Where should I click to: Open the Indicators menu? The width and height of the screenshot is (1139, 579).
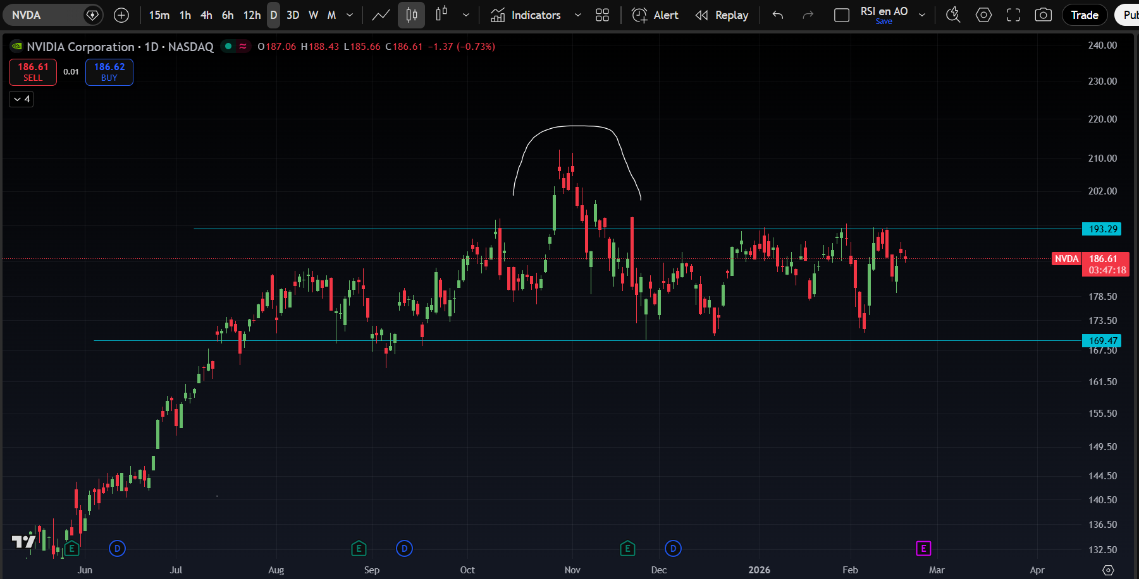(x=526, y=15)
